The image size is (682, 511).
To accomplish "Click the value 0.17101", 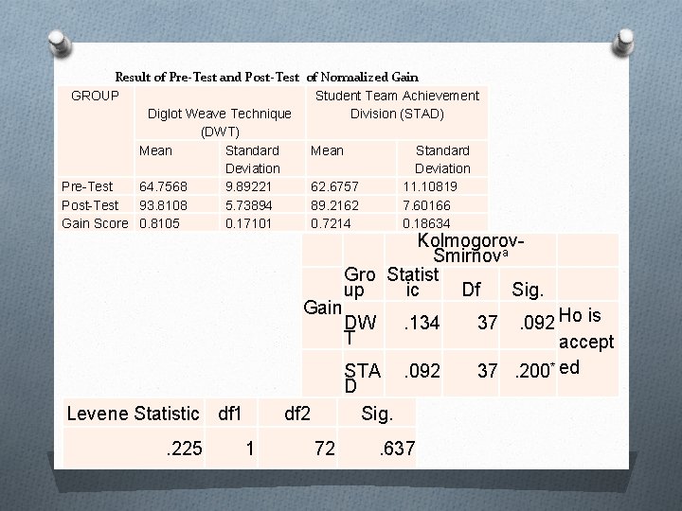I will (248, 223).
